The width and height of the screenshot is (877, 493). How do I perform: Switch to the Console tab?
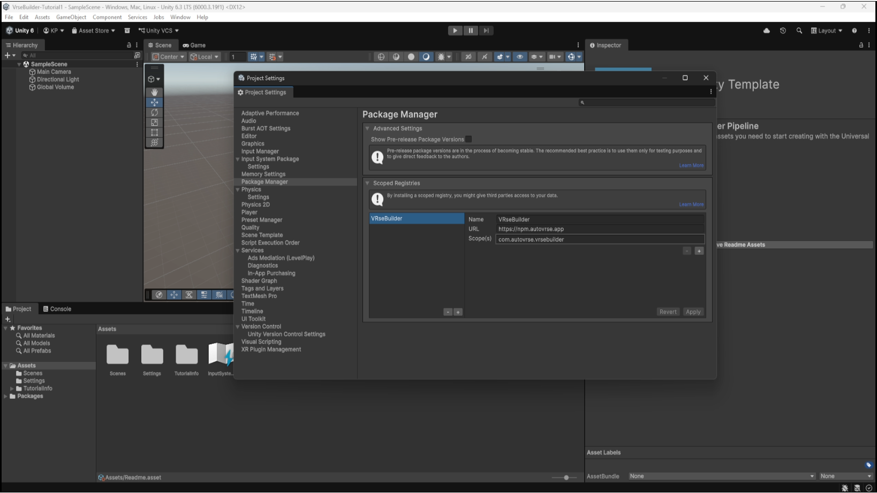[57, 309]
